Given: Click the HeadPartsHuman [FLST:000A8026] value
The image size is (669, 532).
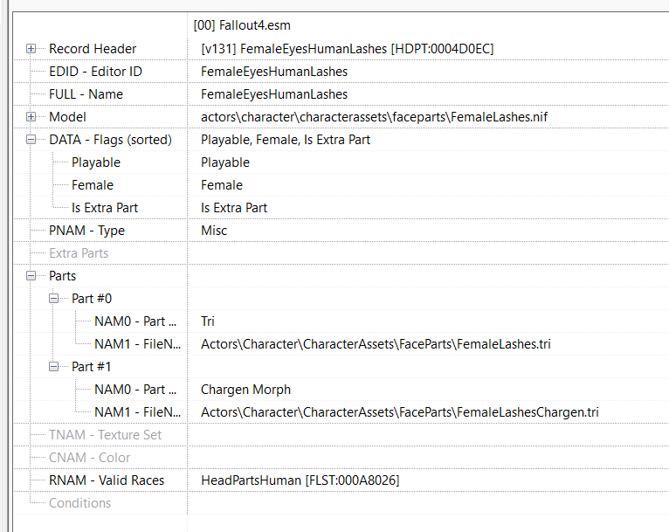Looking at the screenshot, I should [x=300, y=480].
